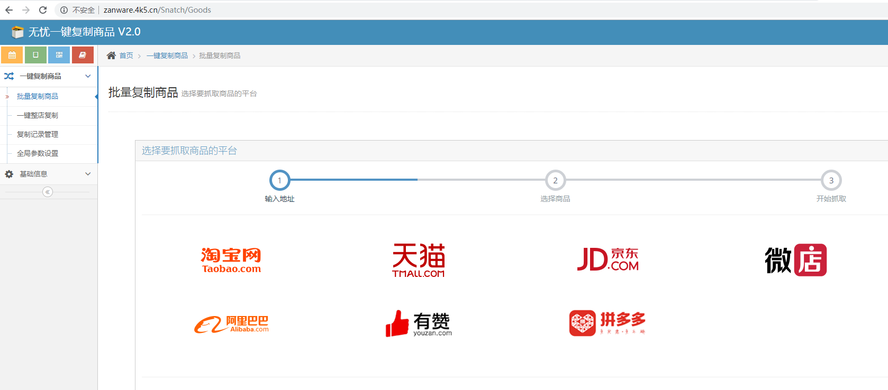Click the green square shortcut button

tap(35, 55)
